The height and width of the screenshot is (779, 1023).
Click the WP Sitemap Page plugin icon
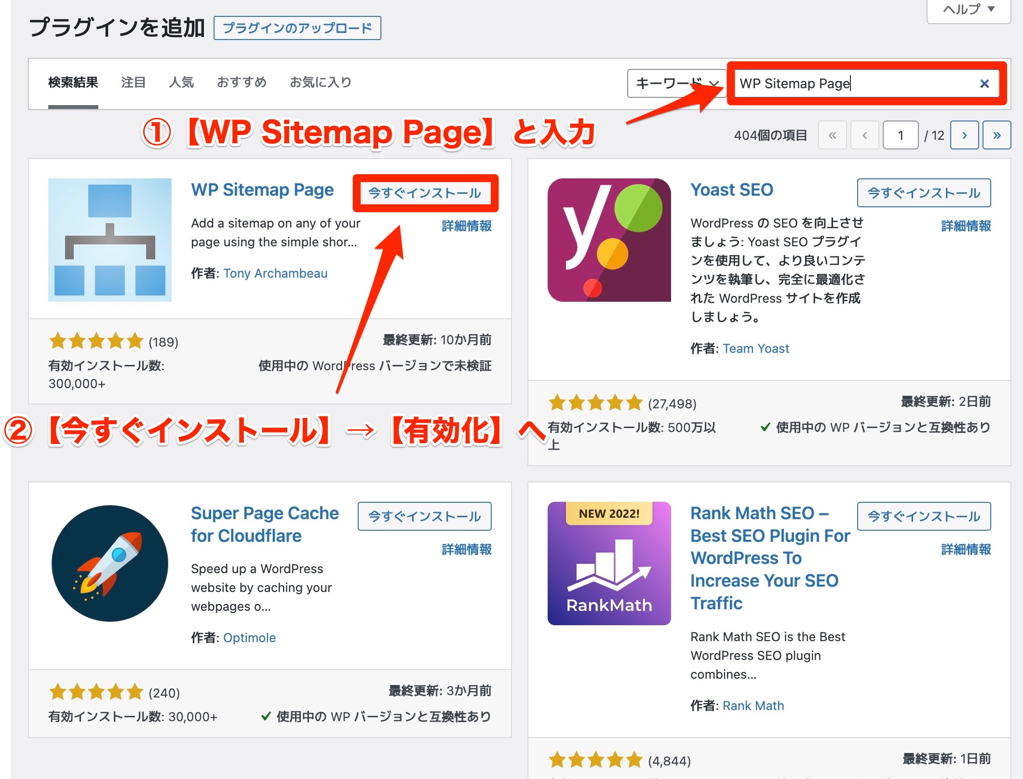pyautogui.click(x=110, y=240)
